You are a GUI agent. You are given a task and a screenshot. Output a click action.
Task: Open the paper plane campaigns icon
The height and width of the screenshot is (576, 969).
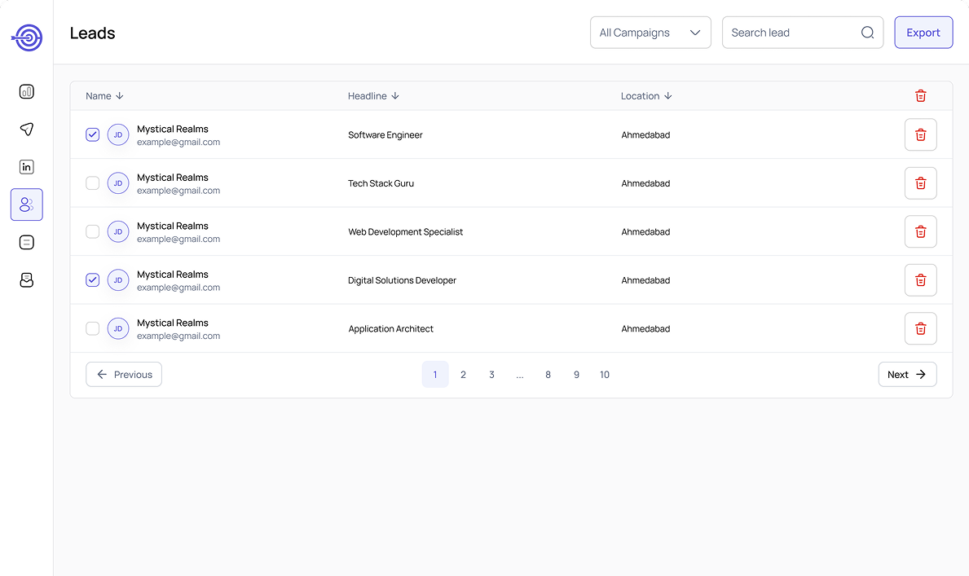[27, 129]
